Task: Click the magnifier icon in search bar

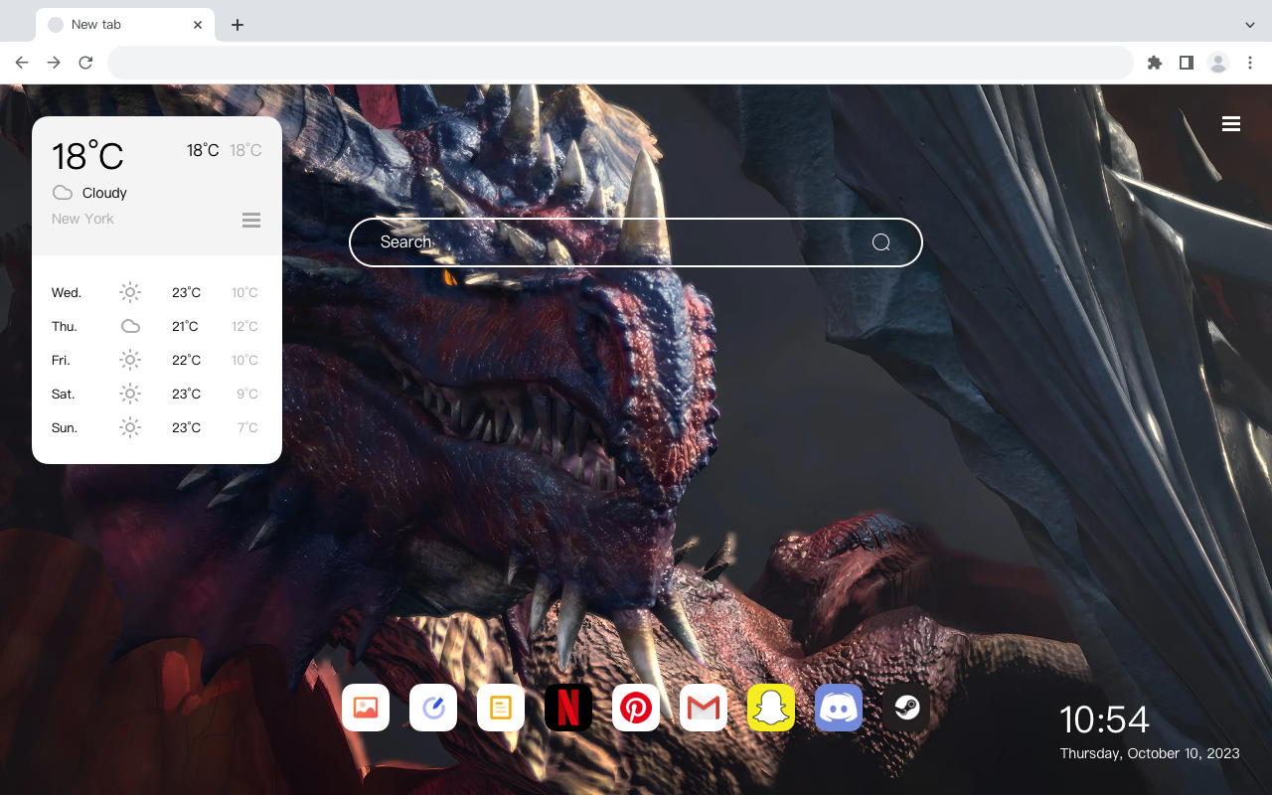Action: coord(880,242)
